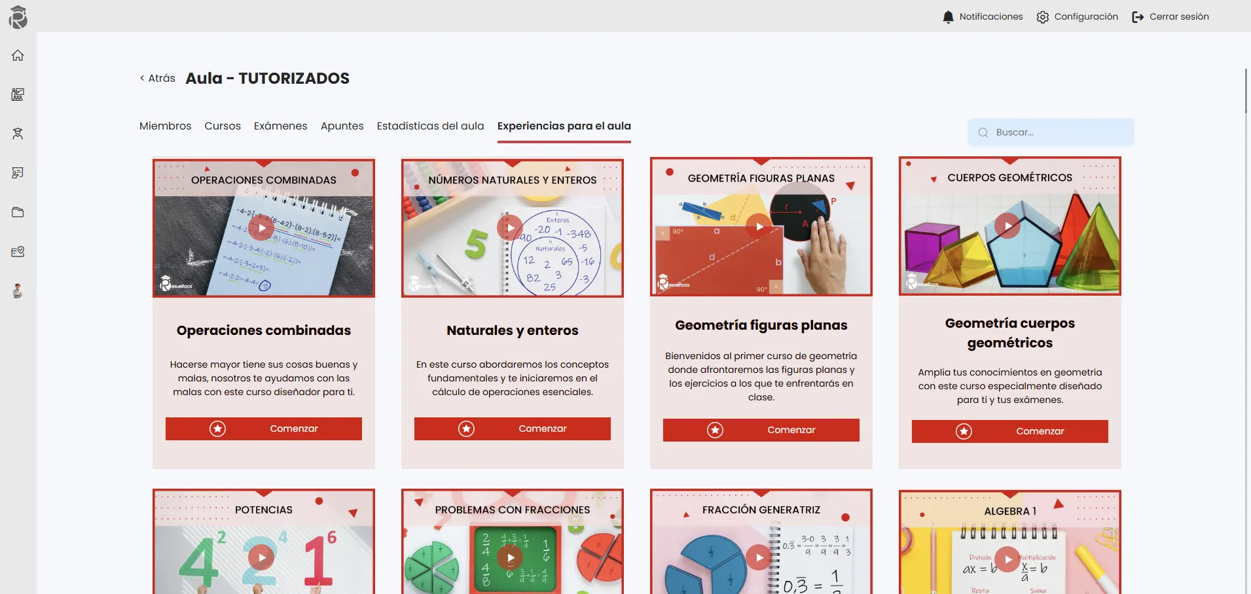
Task: Open Notificaciones bell icon
Action: (948, 17)
